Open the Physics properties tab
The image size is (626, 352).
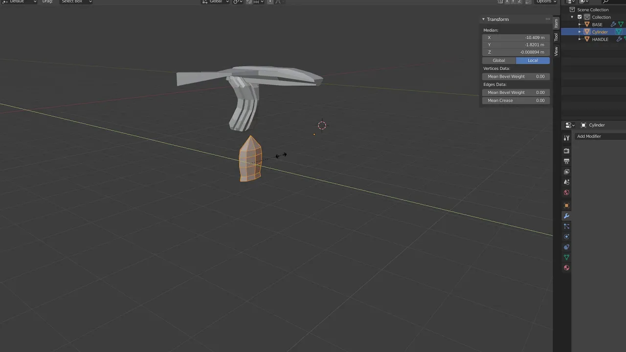(567, 237)
